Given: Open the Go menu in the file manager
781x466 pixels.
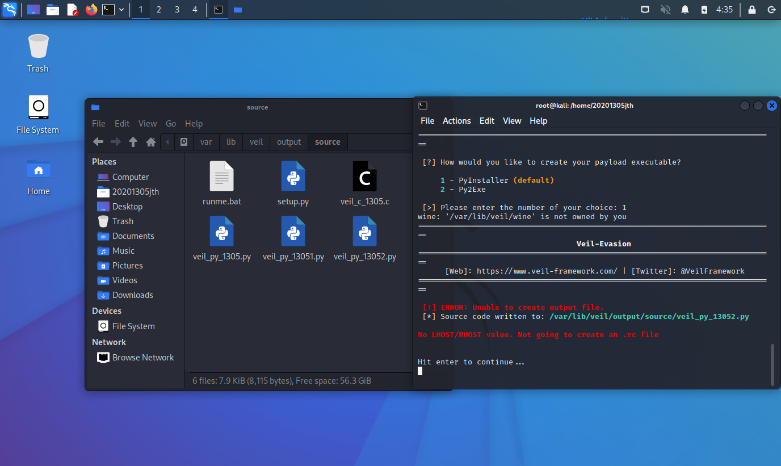Looking at the screenshot, I should click(171, 124).
